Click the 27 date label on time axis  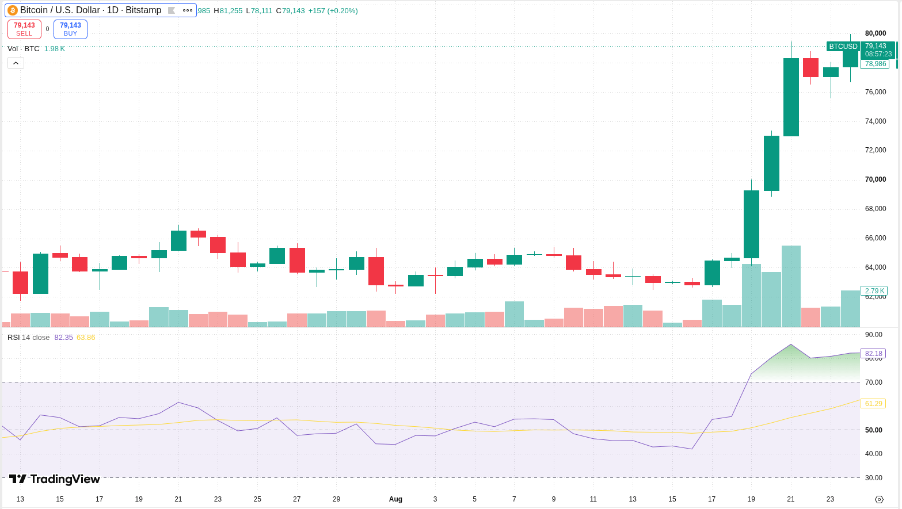tap(297, 499)
